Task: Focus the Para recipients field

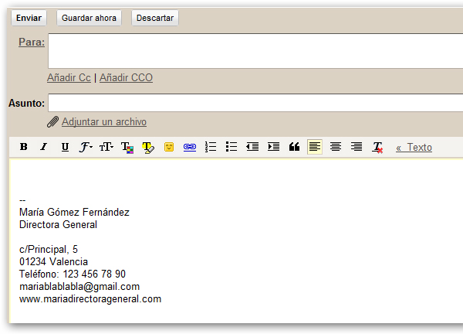Action: [255, 51]
